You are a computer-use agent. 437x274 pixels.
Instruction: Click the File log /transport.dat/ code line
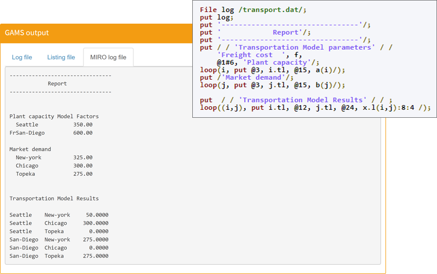[253, 10]
